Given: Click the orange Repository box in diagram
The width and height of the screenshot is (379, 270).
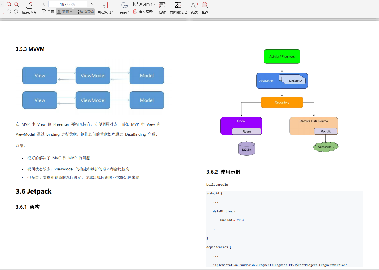Looking at the screenshot, I should pos(282,102).
